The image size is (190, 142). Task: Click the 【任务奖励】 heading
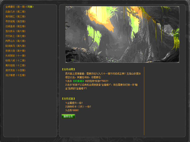point(69,99)
